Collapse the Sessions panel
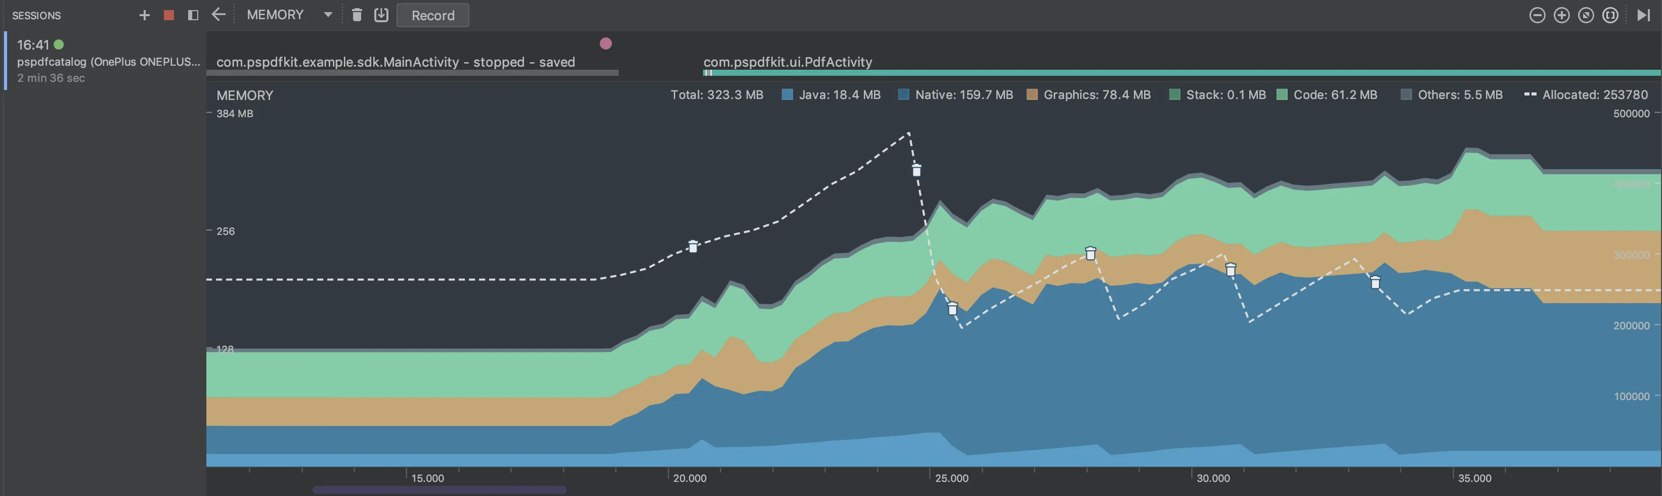 192,15
